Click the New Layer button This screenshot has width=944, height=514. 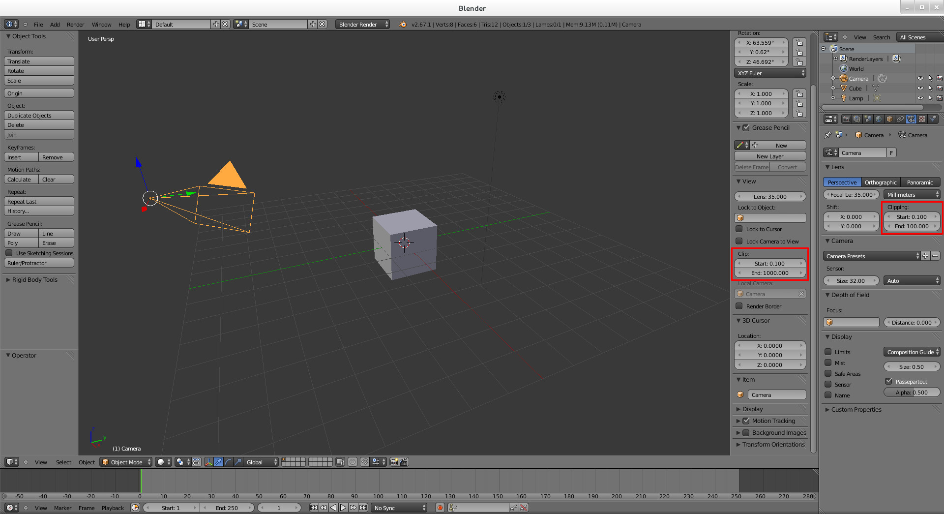770,156
